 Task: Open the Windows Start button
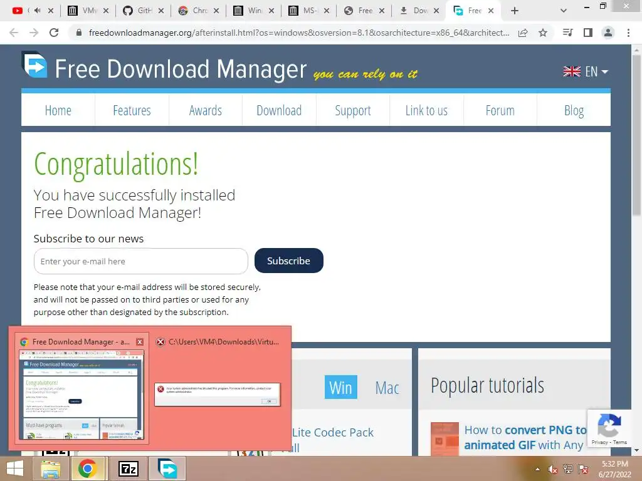click(15, 468)
